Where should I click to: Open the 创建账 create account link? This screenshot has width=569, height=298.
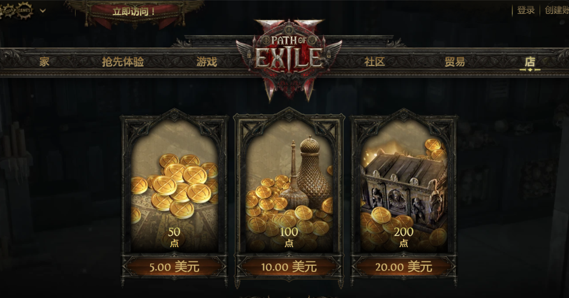tap(557, 10)
